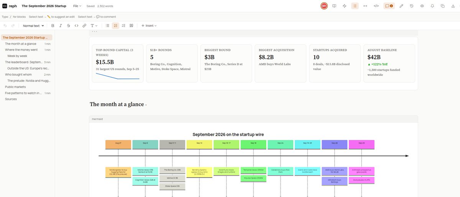Select The September 2026 Startup outline item
Screen dimensions: 460x197
tap(26, 37)
